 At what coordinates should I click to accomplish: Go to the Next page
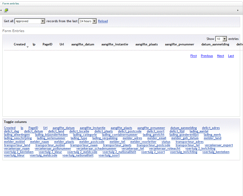tap(220, 56)
